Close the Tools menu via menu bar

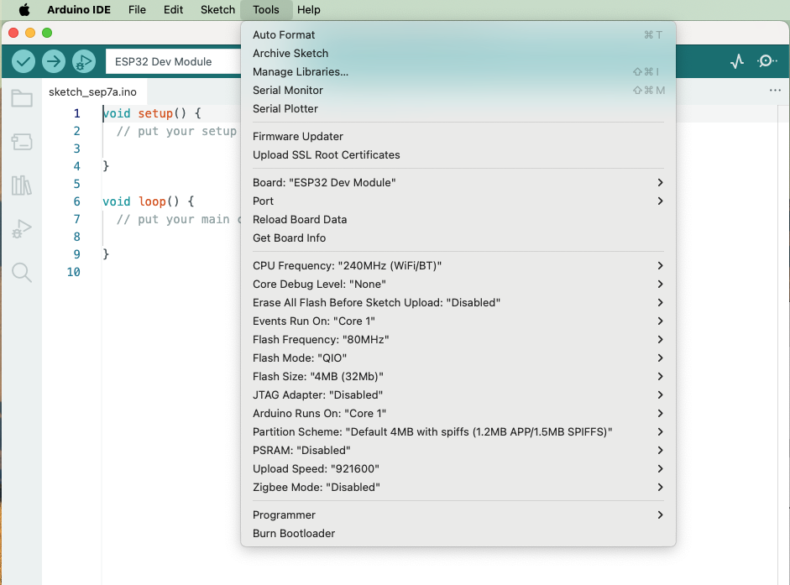[266, 9]
